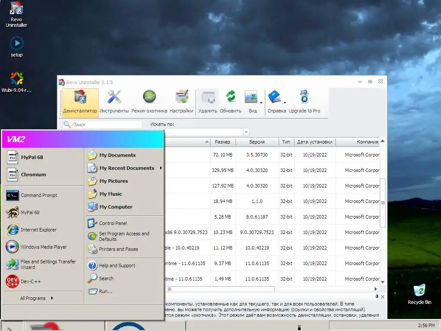Click the sort arrow in name column
The width and height of the screenshot is (441, 331).
pyautogui.click(x=207, y=142)
